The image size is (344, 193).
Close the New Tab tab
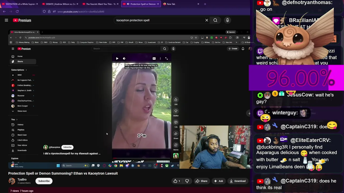pos(198,4)
